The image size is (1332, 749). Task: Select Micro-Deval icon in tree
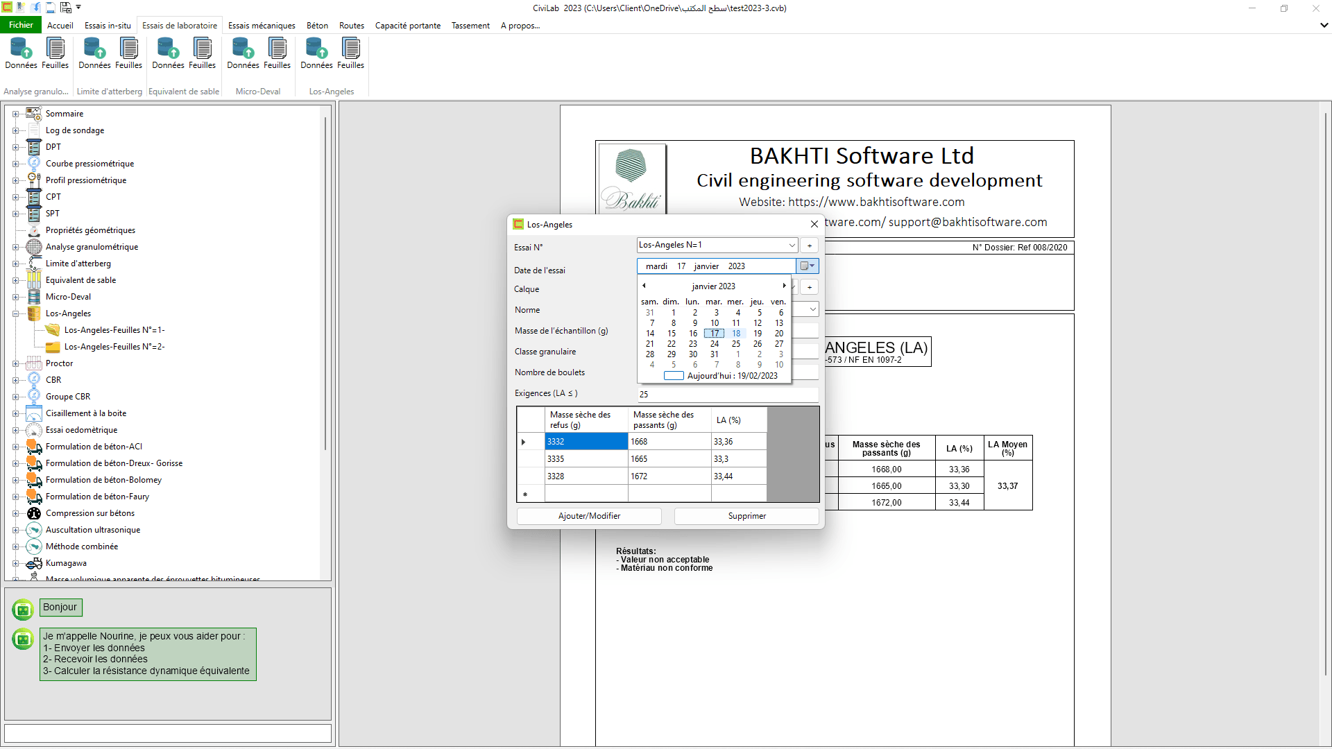point(34,296)
